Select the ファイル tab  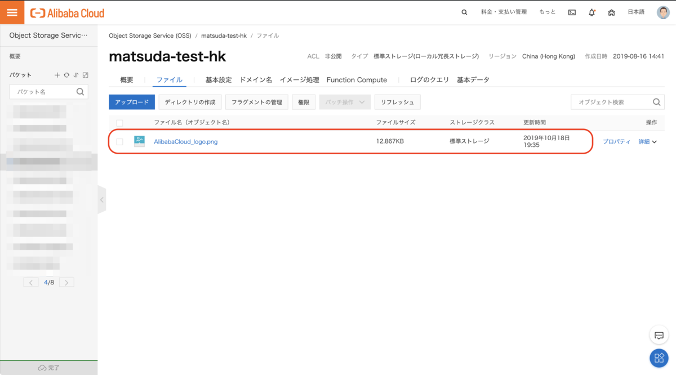coord(170,80)
